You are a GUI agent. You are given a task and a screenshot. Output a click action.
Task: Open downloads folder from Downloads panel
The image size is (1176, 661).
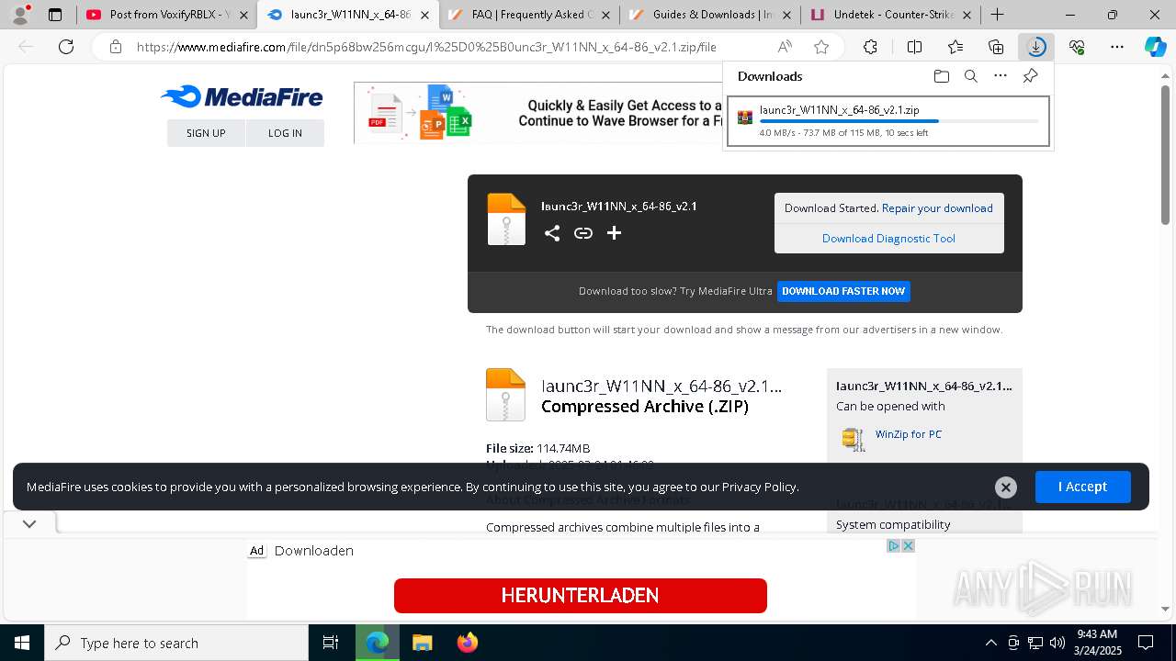tap(941, 76)
